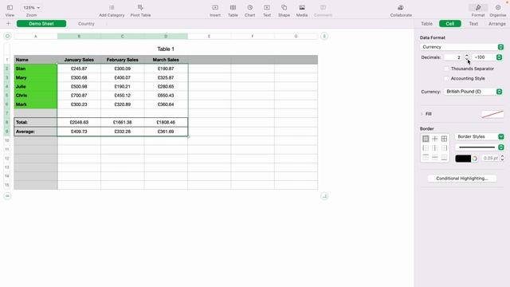Select the inside borders icon
510x287 pixels.
tap(435, 139)
